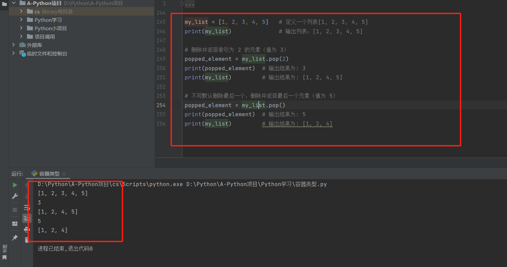Toggle scroll to end in the console
Viewport: 507px width, 267px height.
coord(27,218)
